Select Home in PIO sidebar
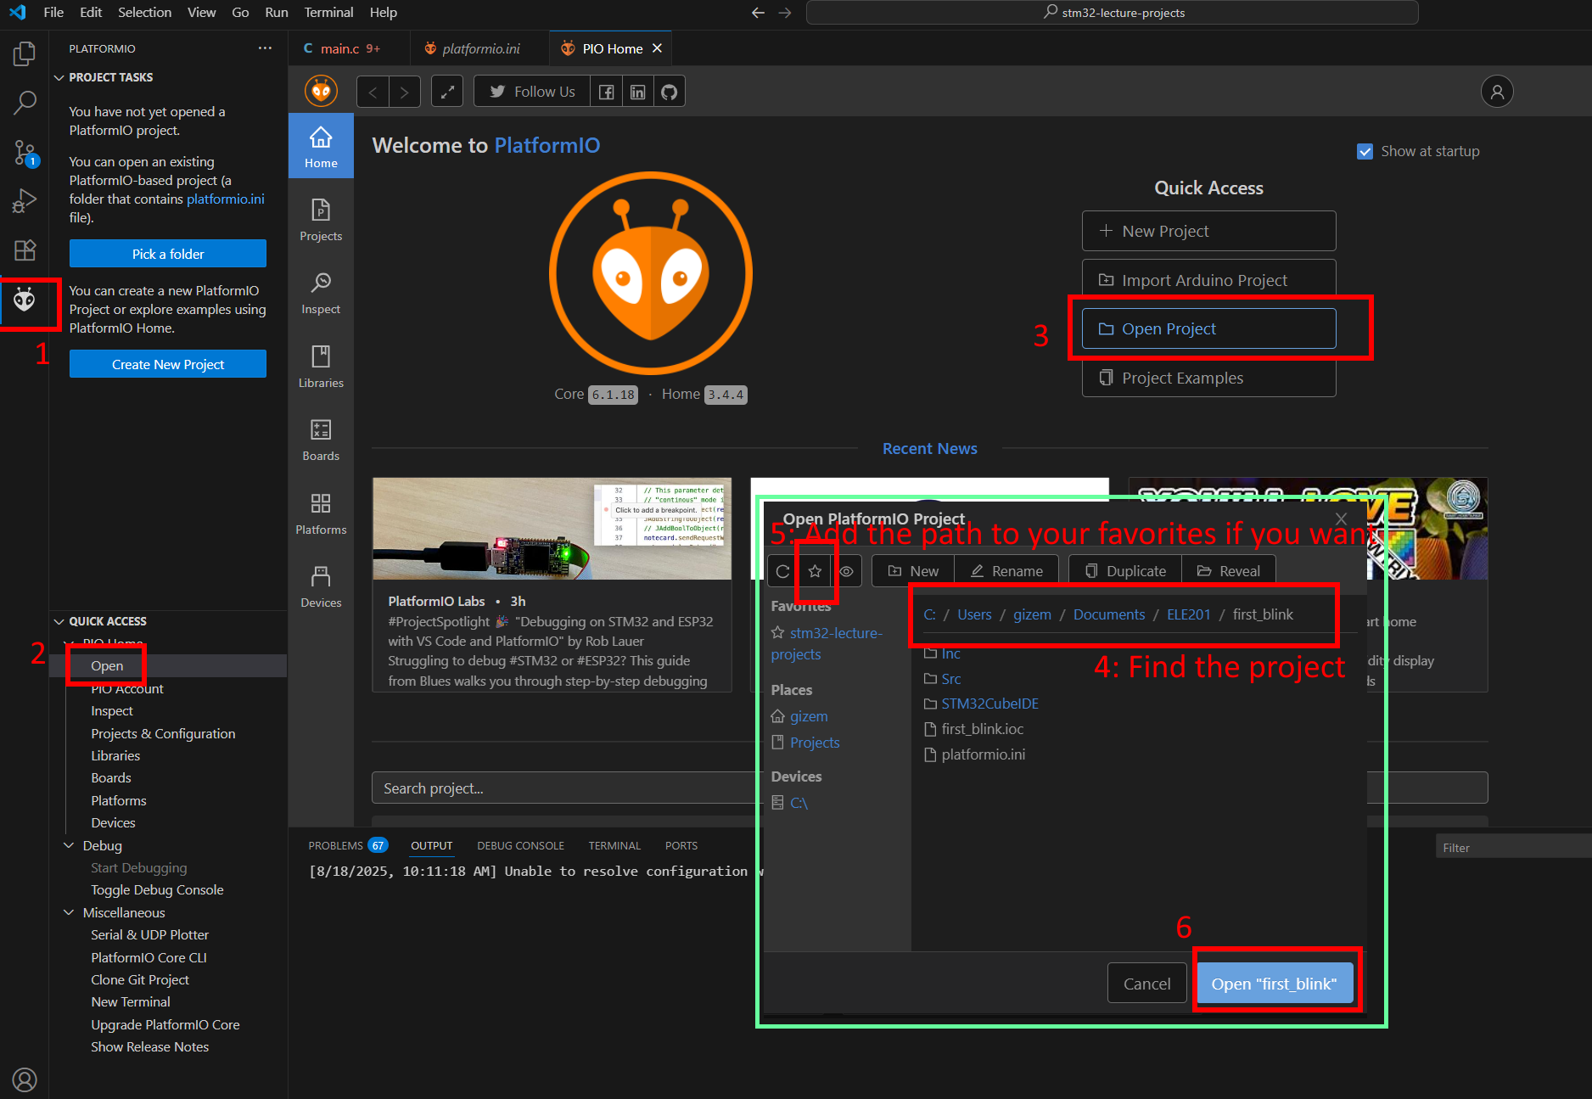Viewport: 1592px width, 1099px height. [321, 146]
